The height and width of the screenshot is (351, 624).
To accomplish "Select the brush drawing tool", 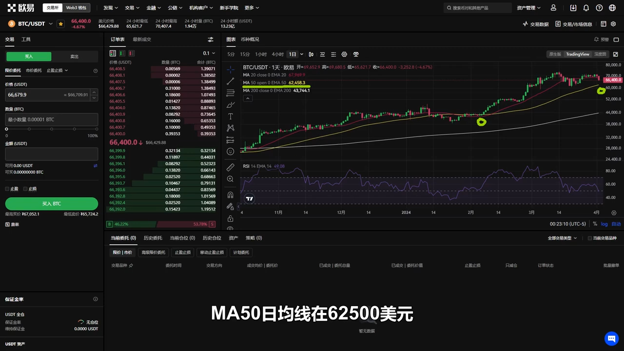I will 231,105.
